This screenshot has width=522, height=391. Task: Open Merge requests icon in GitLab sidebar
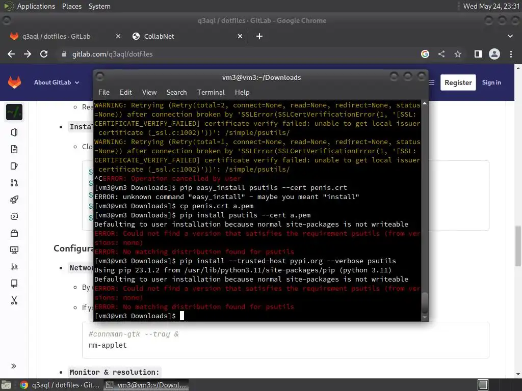click(x=14, y=183)
